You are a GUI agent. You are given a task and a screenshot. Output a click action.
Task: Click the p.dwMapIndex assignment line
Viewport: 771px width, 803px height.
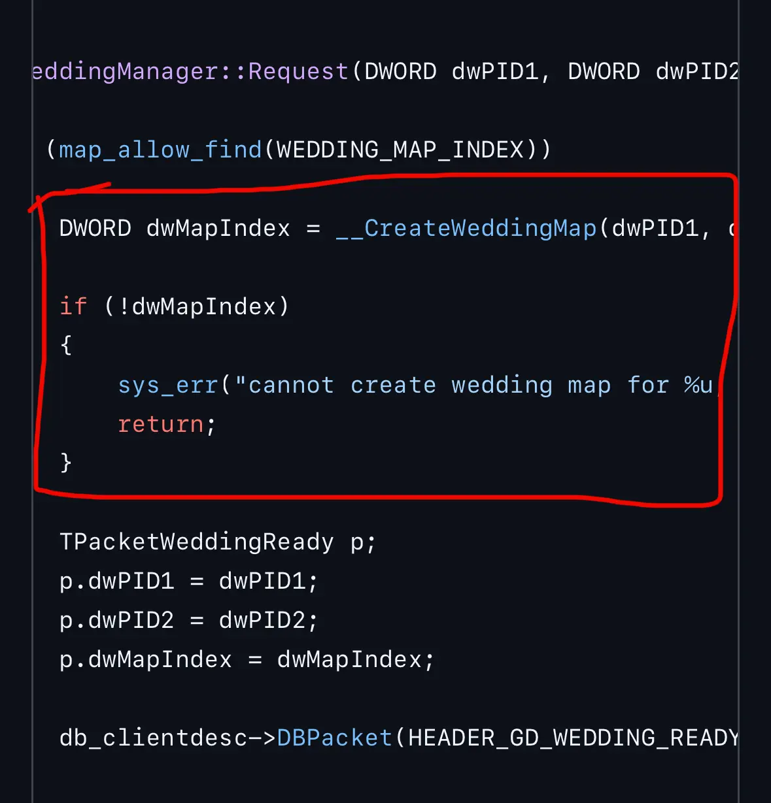coord(247,659)
